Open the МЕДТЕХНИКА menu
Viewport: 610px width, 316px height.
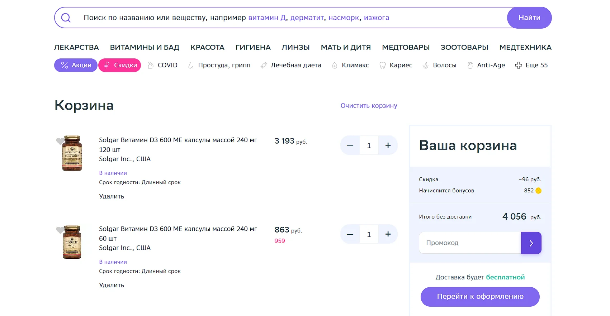(525, 47)
